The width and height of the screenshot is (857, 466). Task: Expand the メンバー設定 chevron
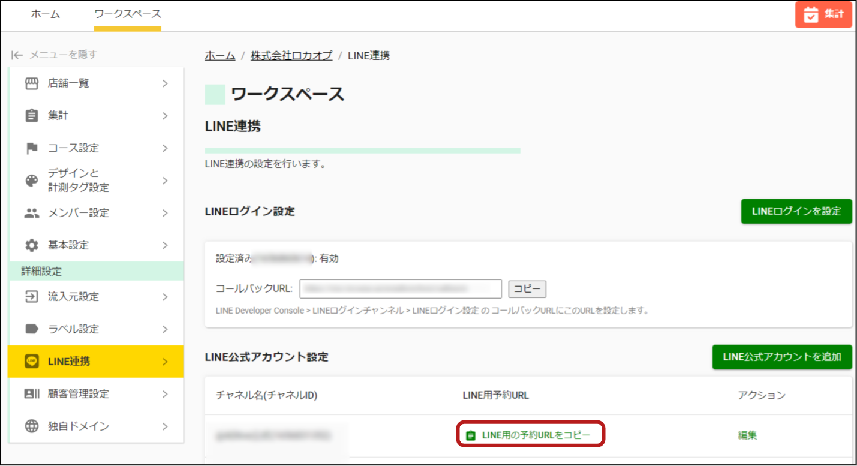[x=165, y=213]
